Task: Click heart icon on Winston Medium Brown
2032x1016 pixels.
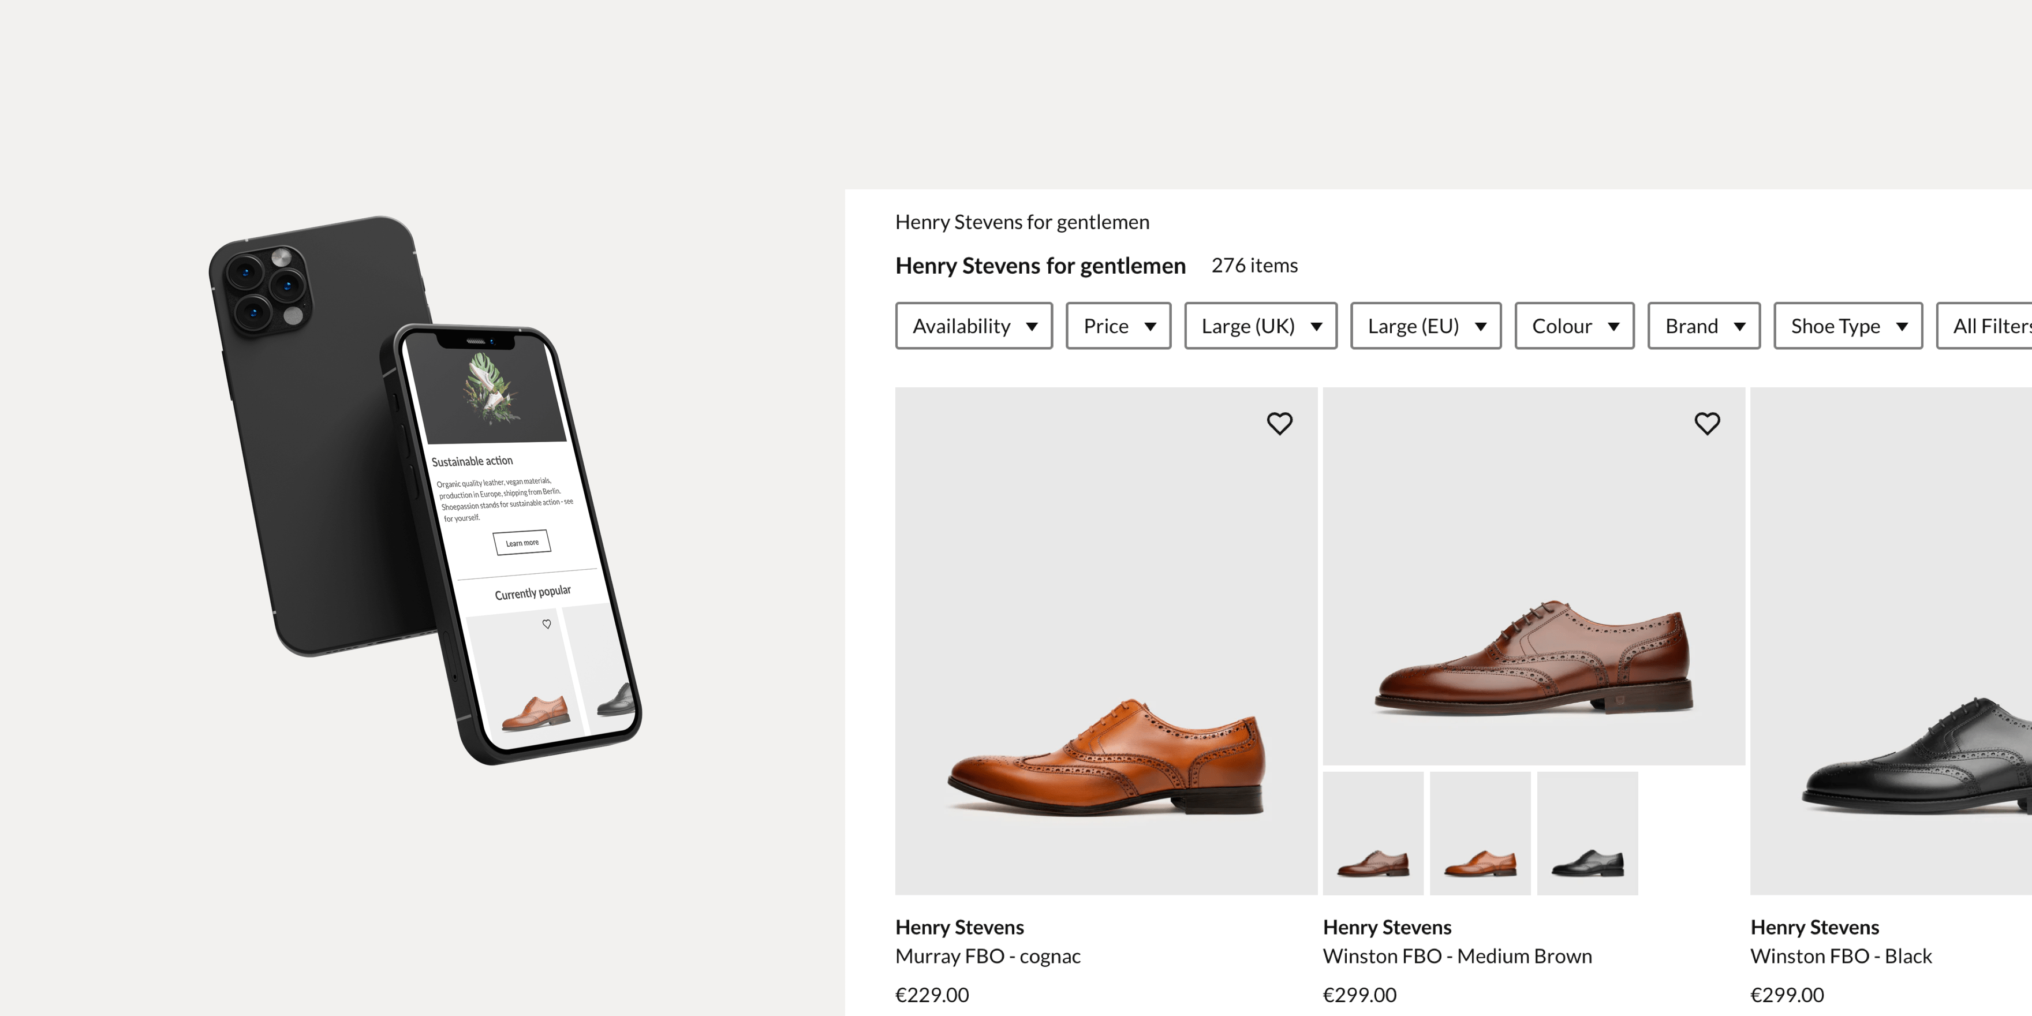Action: pyautogui.click(x=1707, y=424)
